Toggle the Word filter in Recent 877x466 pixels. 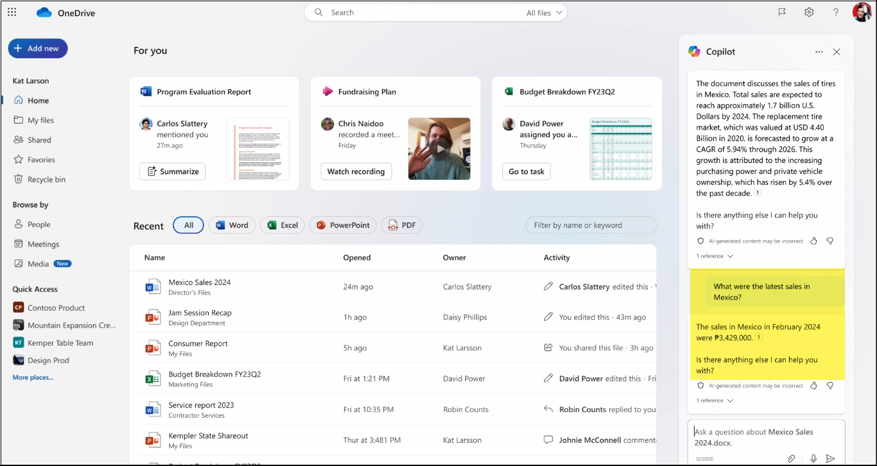232,225
